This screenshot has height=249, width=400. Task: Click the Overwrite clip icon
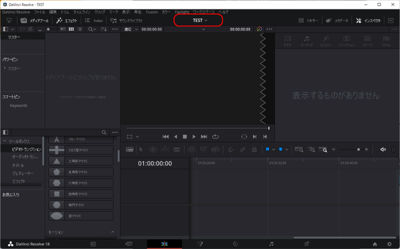click(203, 150)
